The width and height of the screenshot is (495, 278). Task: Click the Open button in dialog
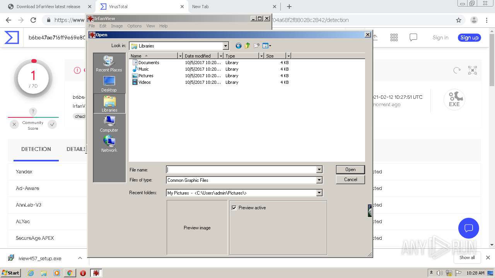point(350,170)
